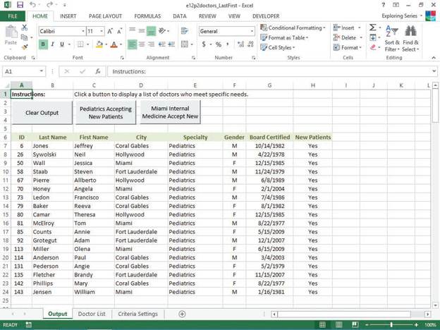Viewport: 440px width, 330px height.
Task: Click the AutoSum sigma icon
Action: (373, 28)
